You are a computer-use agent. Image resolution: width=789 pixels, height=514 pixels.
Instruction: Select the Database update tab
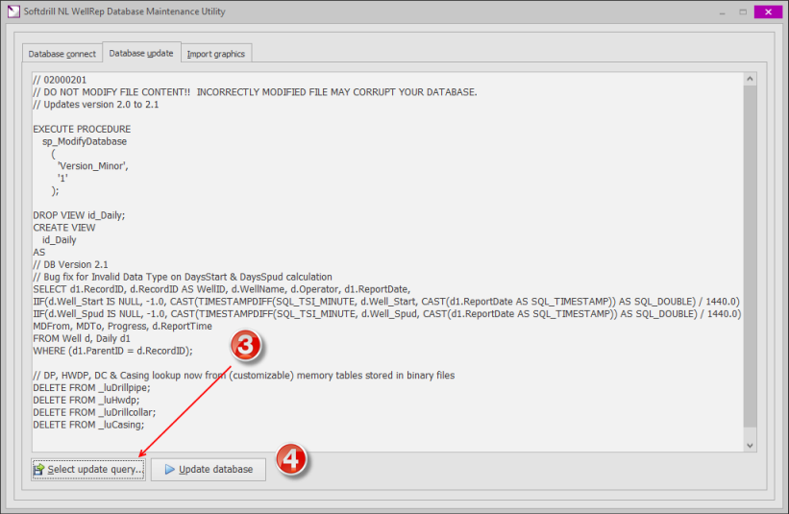(141, 53)
